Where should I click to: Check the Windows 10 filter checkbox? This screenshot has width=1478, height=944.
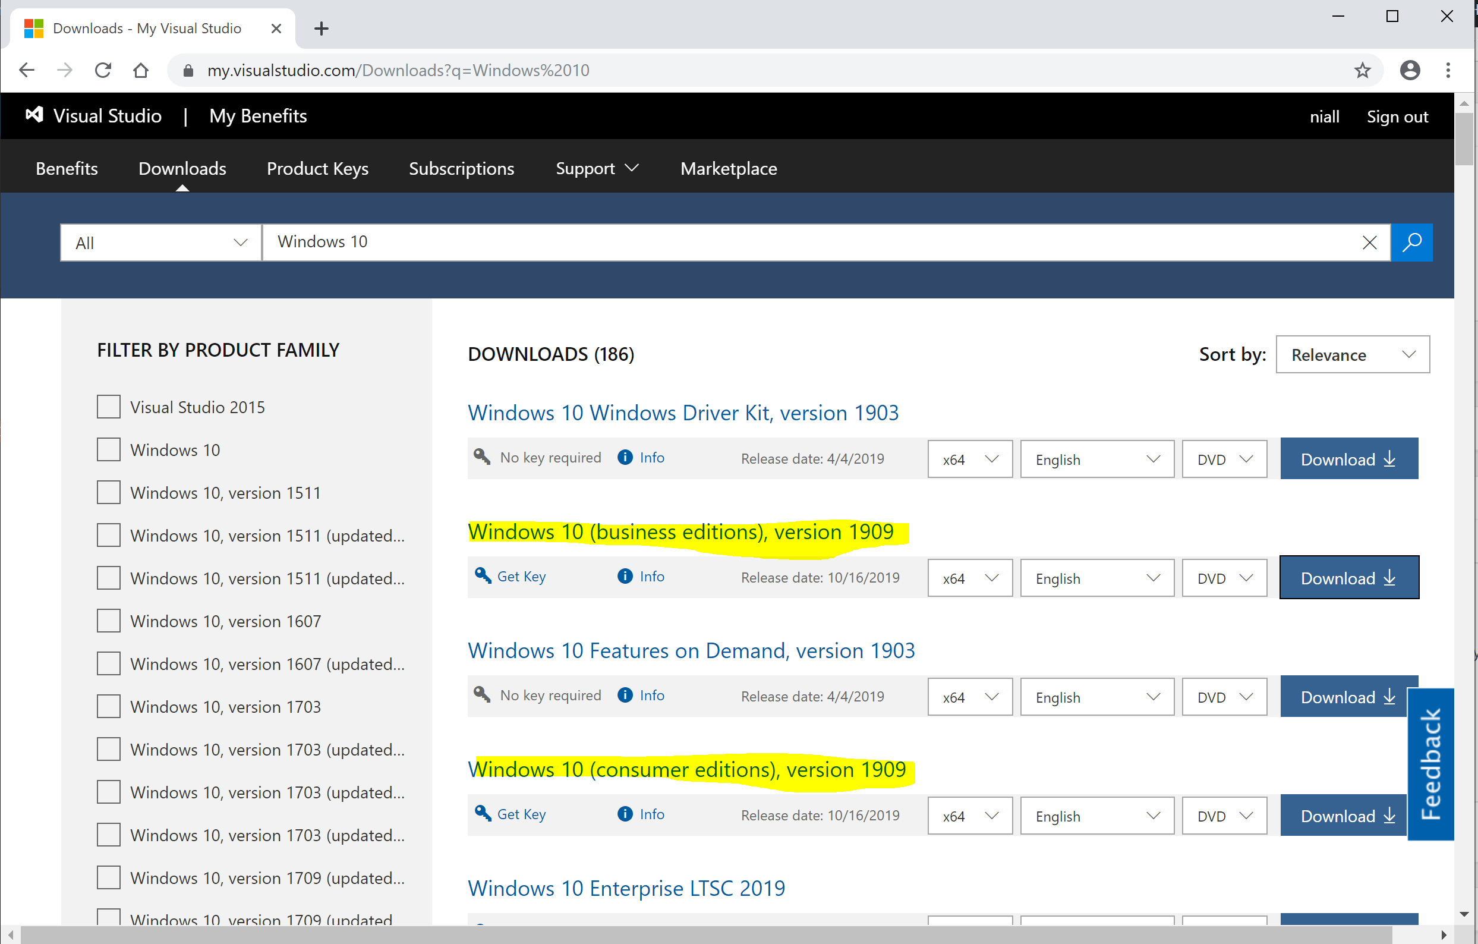point(109,449)
